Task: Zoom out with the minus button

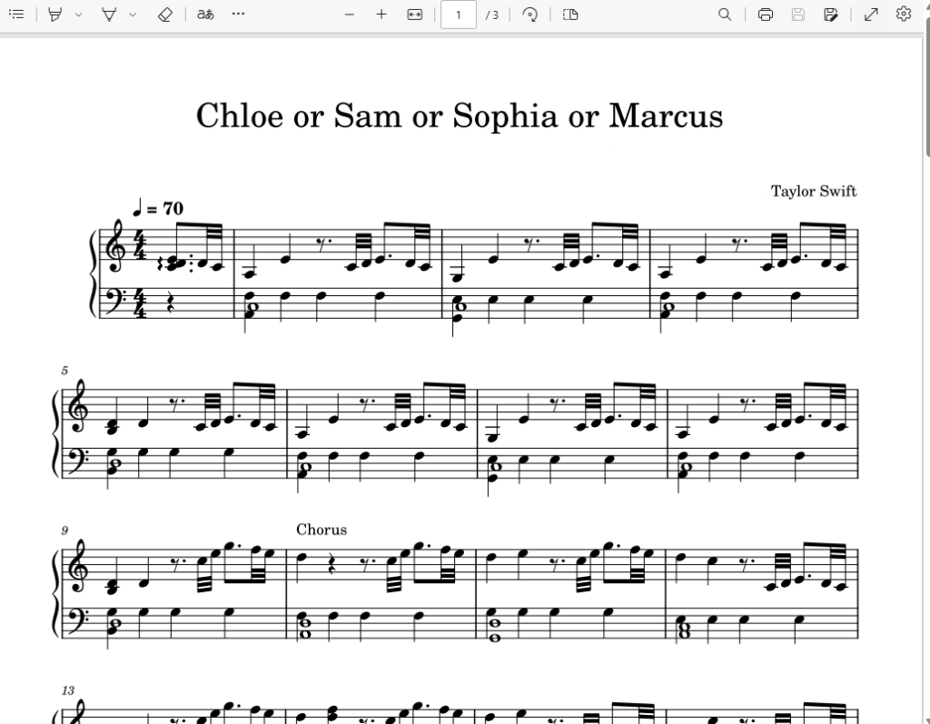Action: 350,15
